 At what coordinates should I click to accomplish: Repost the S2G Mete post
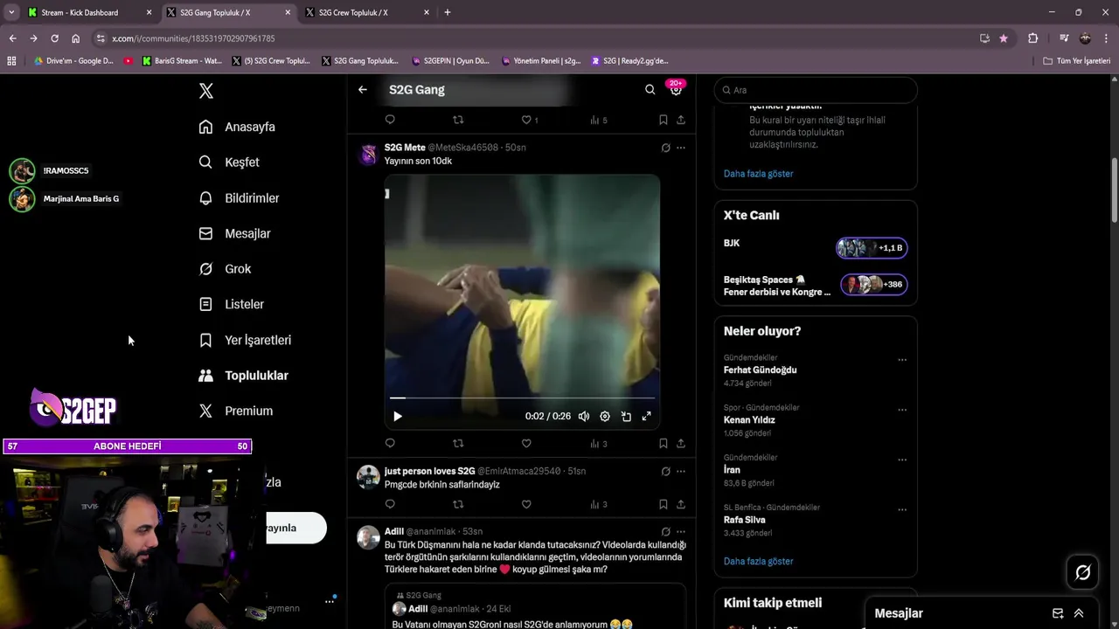[x=458, y=444]
